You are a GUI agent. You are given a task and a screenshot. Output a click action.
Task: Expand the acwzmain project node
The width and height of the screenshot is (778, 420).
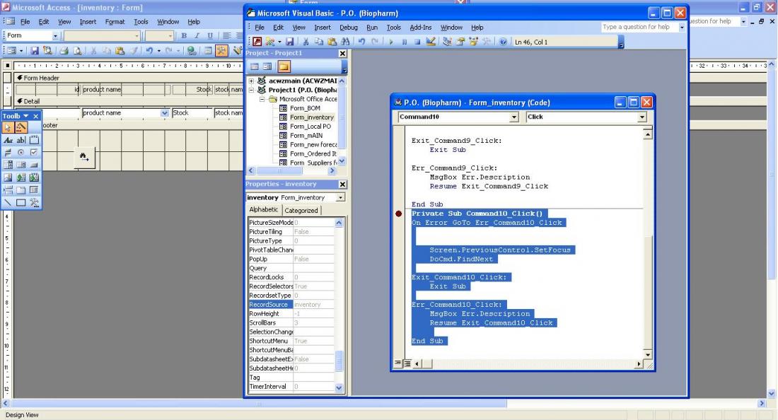coord(251,81)
